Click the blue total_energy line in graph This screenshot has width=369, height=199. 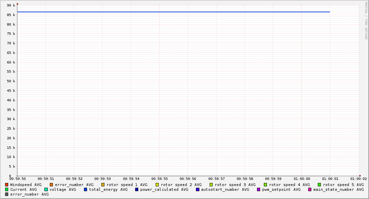[x=171, y=12]
